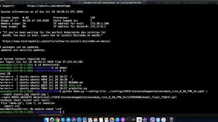Click the 'll' command at the prompt
Viewport: 218px width, 122px height.
(64, 71)
